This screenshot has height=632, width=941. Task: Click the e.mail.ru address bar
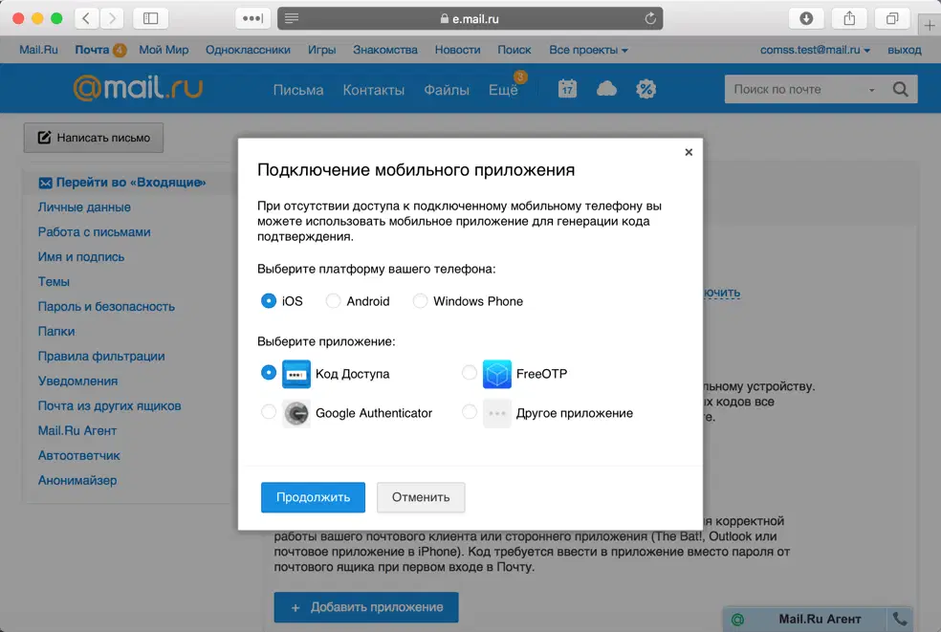click(x=470, y=18)
